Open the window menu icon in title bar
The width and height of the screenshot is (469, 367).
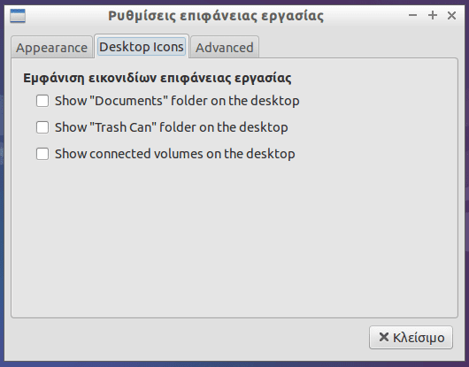(x=18, y=16)
